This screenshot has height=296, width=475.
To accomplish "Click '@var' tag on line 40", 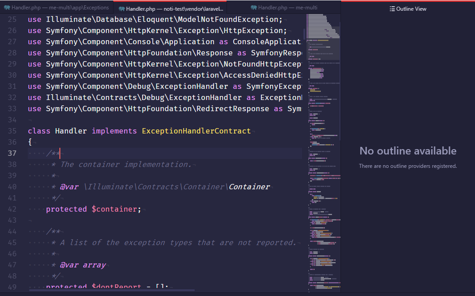I will coord(69,187).
